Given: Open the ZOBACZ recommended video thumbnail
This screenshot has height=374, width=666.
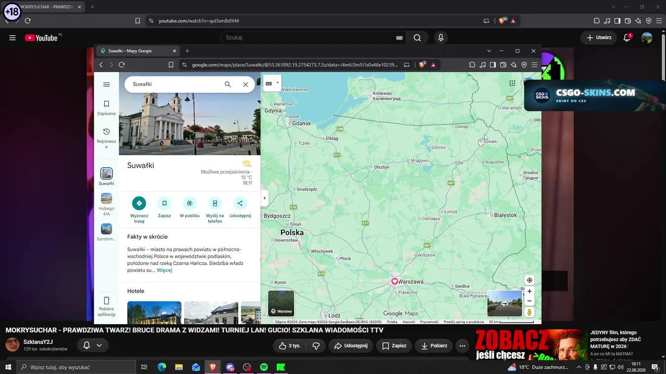Looking at the screenshot, I should point(531,344).
